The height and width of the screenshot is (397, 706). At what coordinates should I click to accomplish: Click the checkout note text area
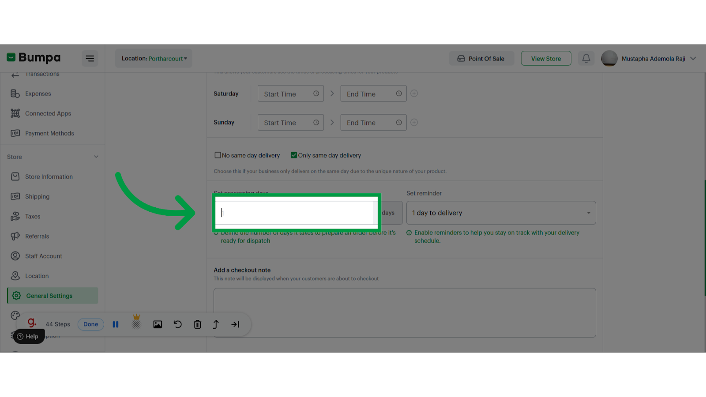[405, 313]
